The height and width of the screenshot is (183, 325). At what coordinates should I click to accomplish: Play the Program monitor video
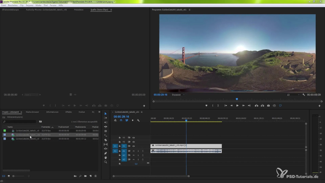click(237, 105)
